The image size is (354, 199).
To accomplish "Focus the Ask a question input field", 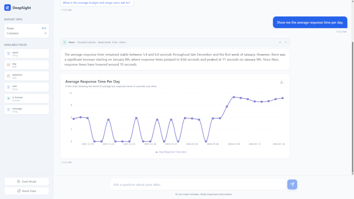I will point(198,185).
